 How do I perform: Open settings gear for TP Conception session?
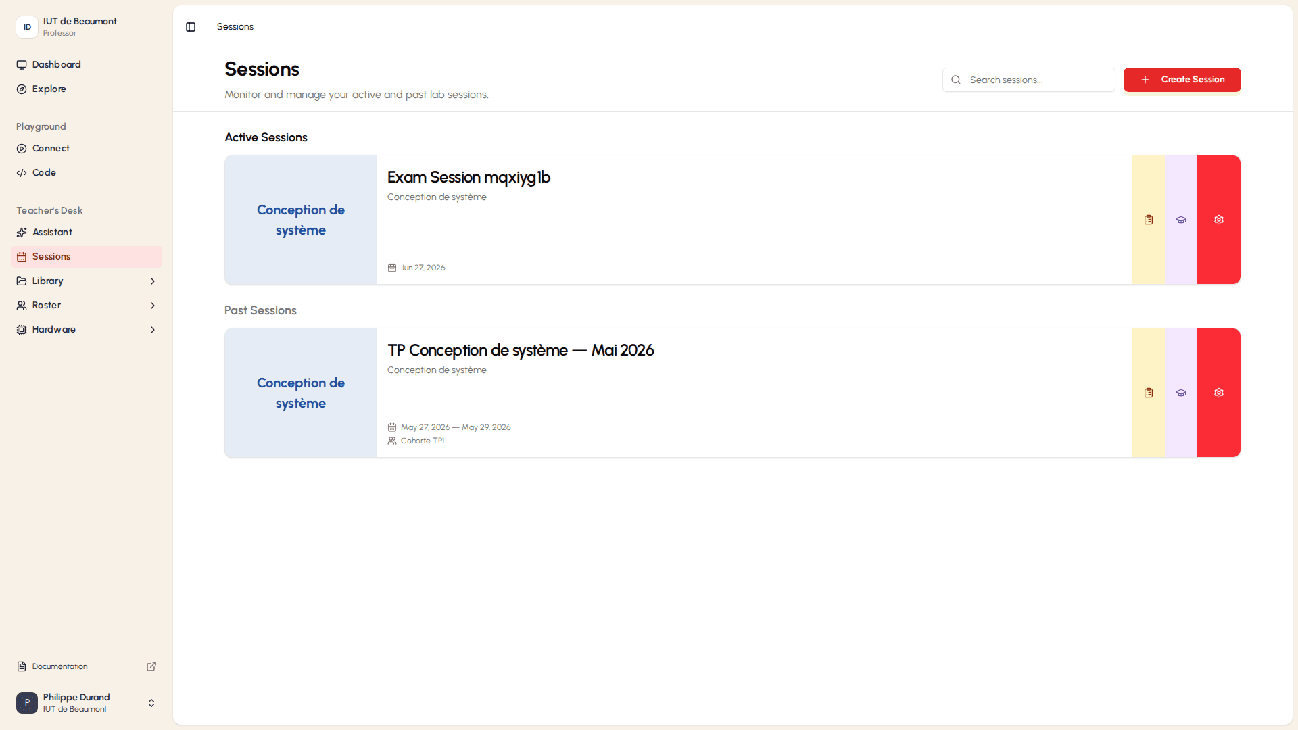1219,393
